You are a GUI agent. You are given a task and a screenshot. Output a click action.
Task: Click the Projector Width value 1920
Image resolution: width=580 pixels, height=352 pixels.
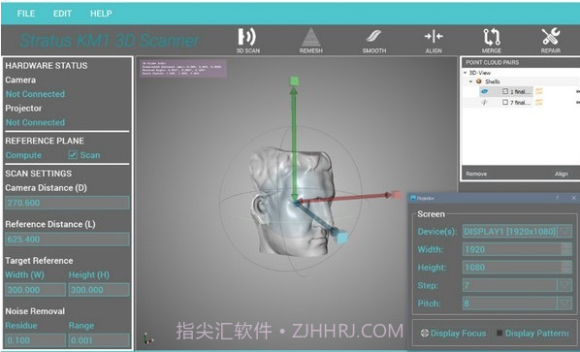(475, 249)
